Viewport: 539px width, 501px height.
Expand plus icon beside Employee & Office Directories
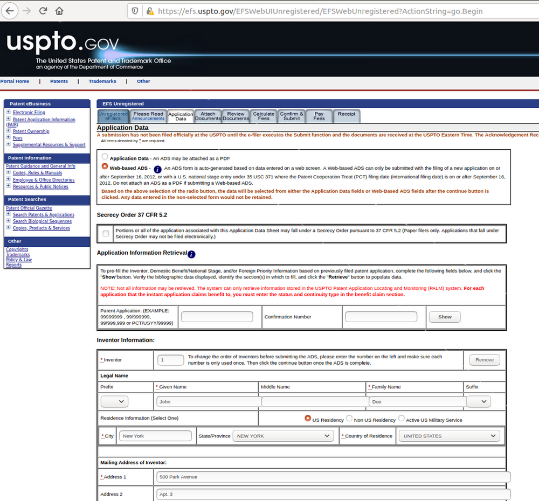(8, 179)
